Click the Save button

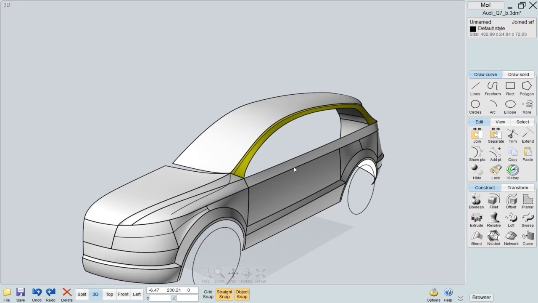(21, 293)
